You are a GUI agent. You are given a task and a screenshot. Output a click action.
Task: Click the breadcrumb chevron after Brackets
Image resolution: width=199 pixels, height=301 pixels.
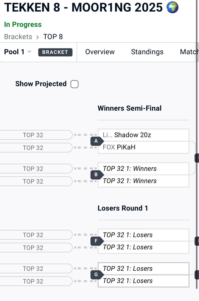coord(38,37)
